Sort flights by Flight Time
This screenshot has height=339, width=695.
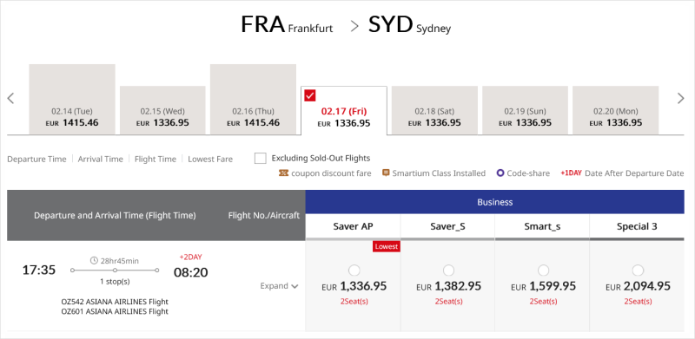point(156,159)
